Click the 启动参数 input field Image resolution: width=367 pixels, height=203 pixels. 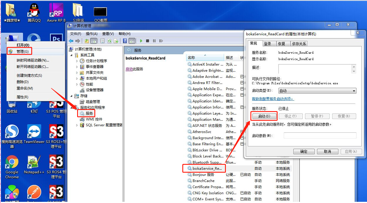pos(320,136)
